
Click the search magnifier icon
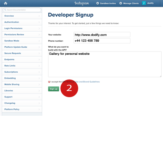pyautogui.click(x=5, y=10)
